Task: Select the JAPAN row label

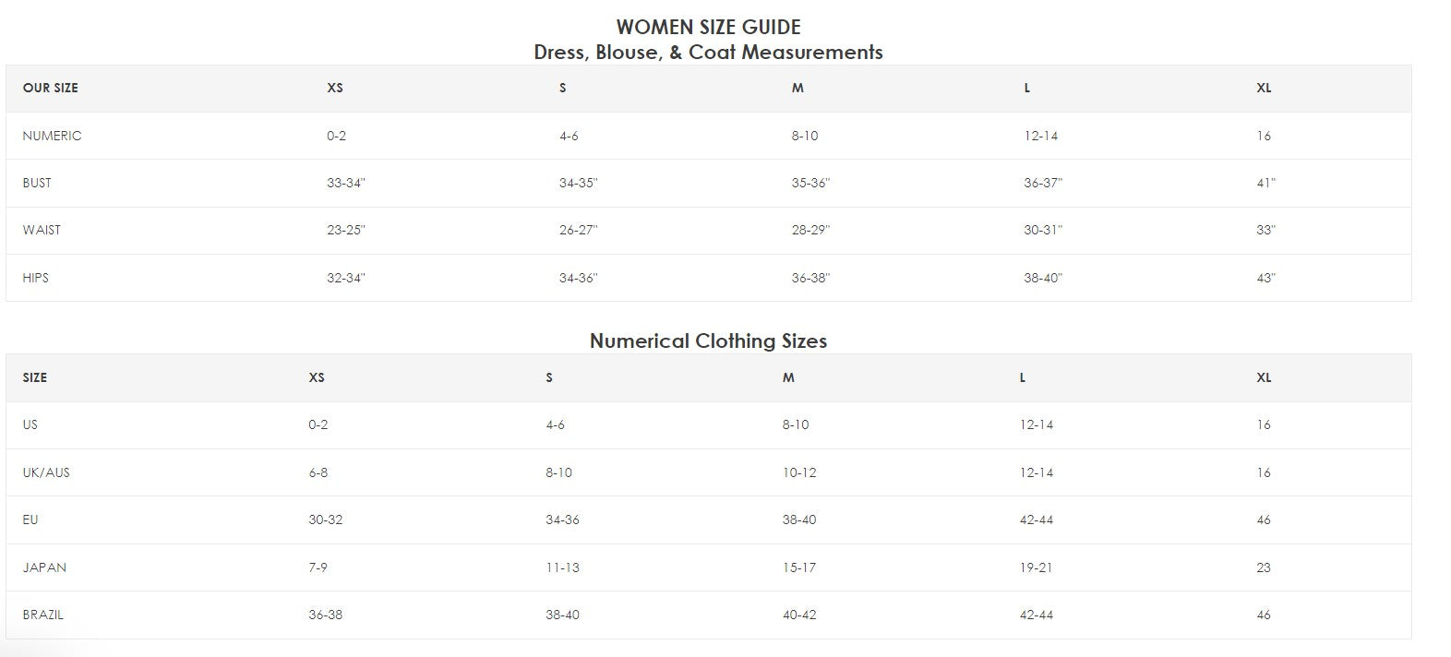Action: (x=44, y=567)
